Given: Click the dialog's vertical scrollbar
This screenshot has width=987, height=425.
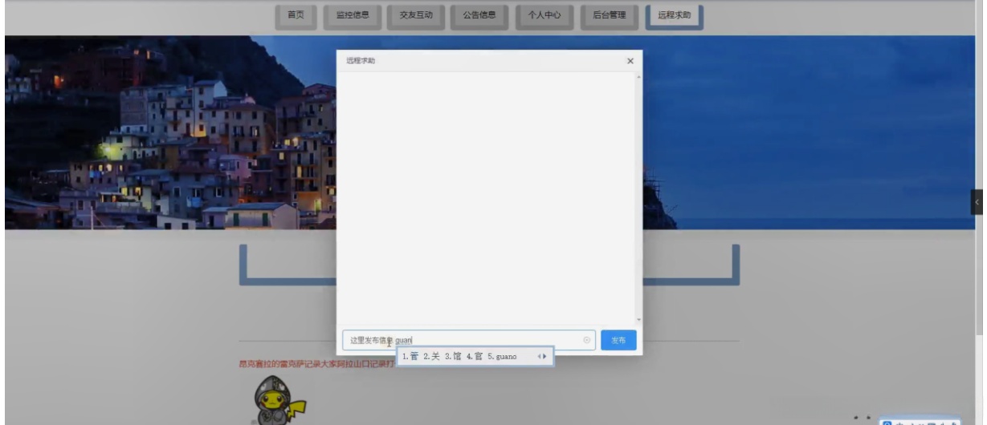Looking at the screenshot, I should click(x=638, y=197).
